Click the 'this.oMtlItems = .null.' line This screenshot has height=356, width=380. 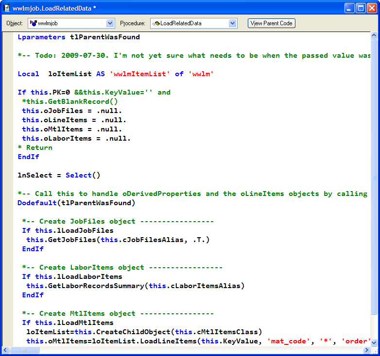point(72,129)
